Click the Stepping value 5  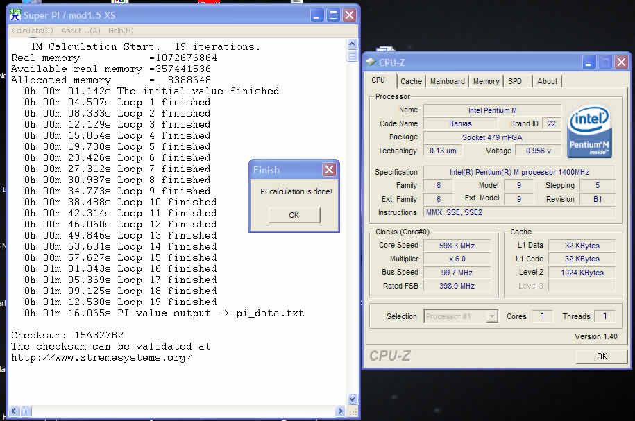coord(598,185)
